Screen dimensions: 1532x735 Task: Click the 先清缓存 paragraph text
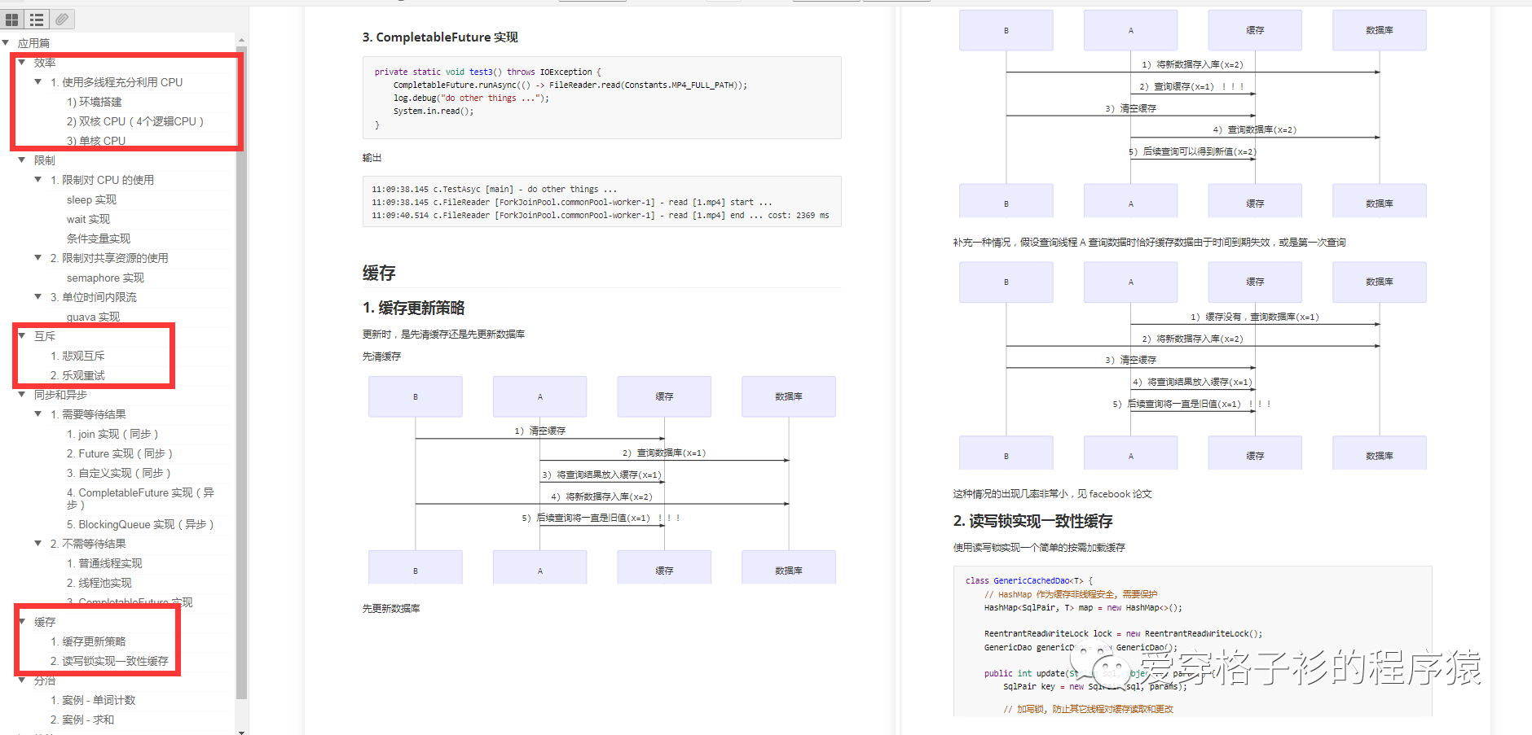pyautogui.click(x=381, y=357)
